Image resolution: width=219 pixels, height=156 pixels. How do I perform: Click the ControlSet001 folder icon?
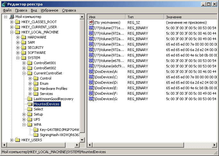(x=30, y=63)
